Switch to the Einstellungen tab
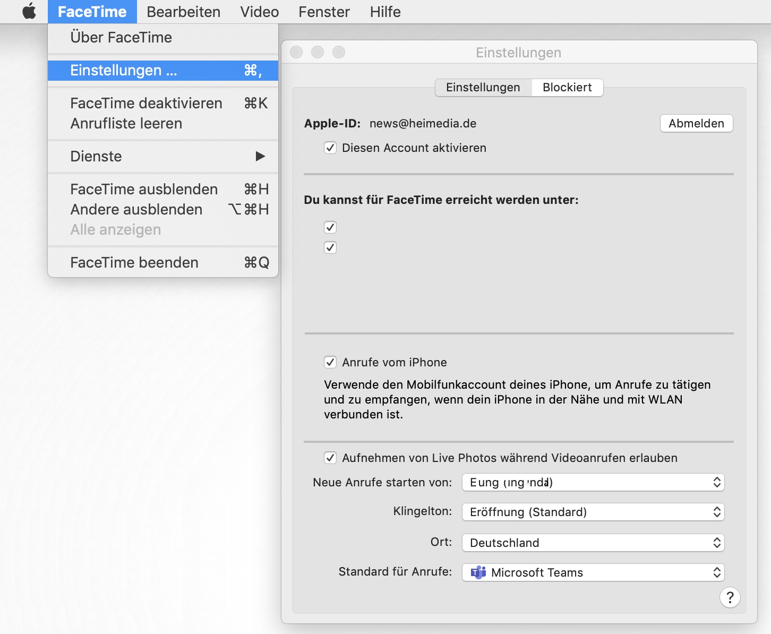 tap(483, 87)
